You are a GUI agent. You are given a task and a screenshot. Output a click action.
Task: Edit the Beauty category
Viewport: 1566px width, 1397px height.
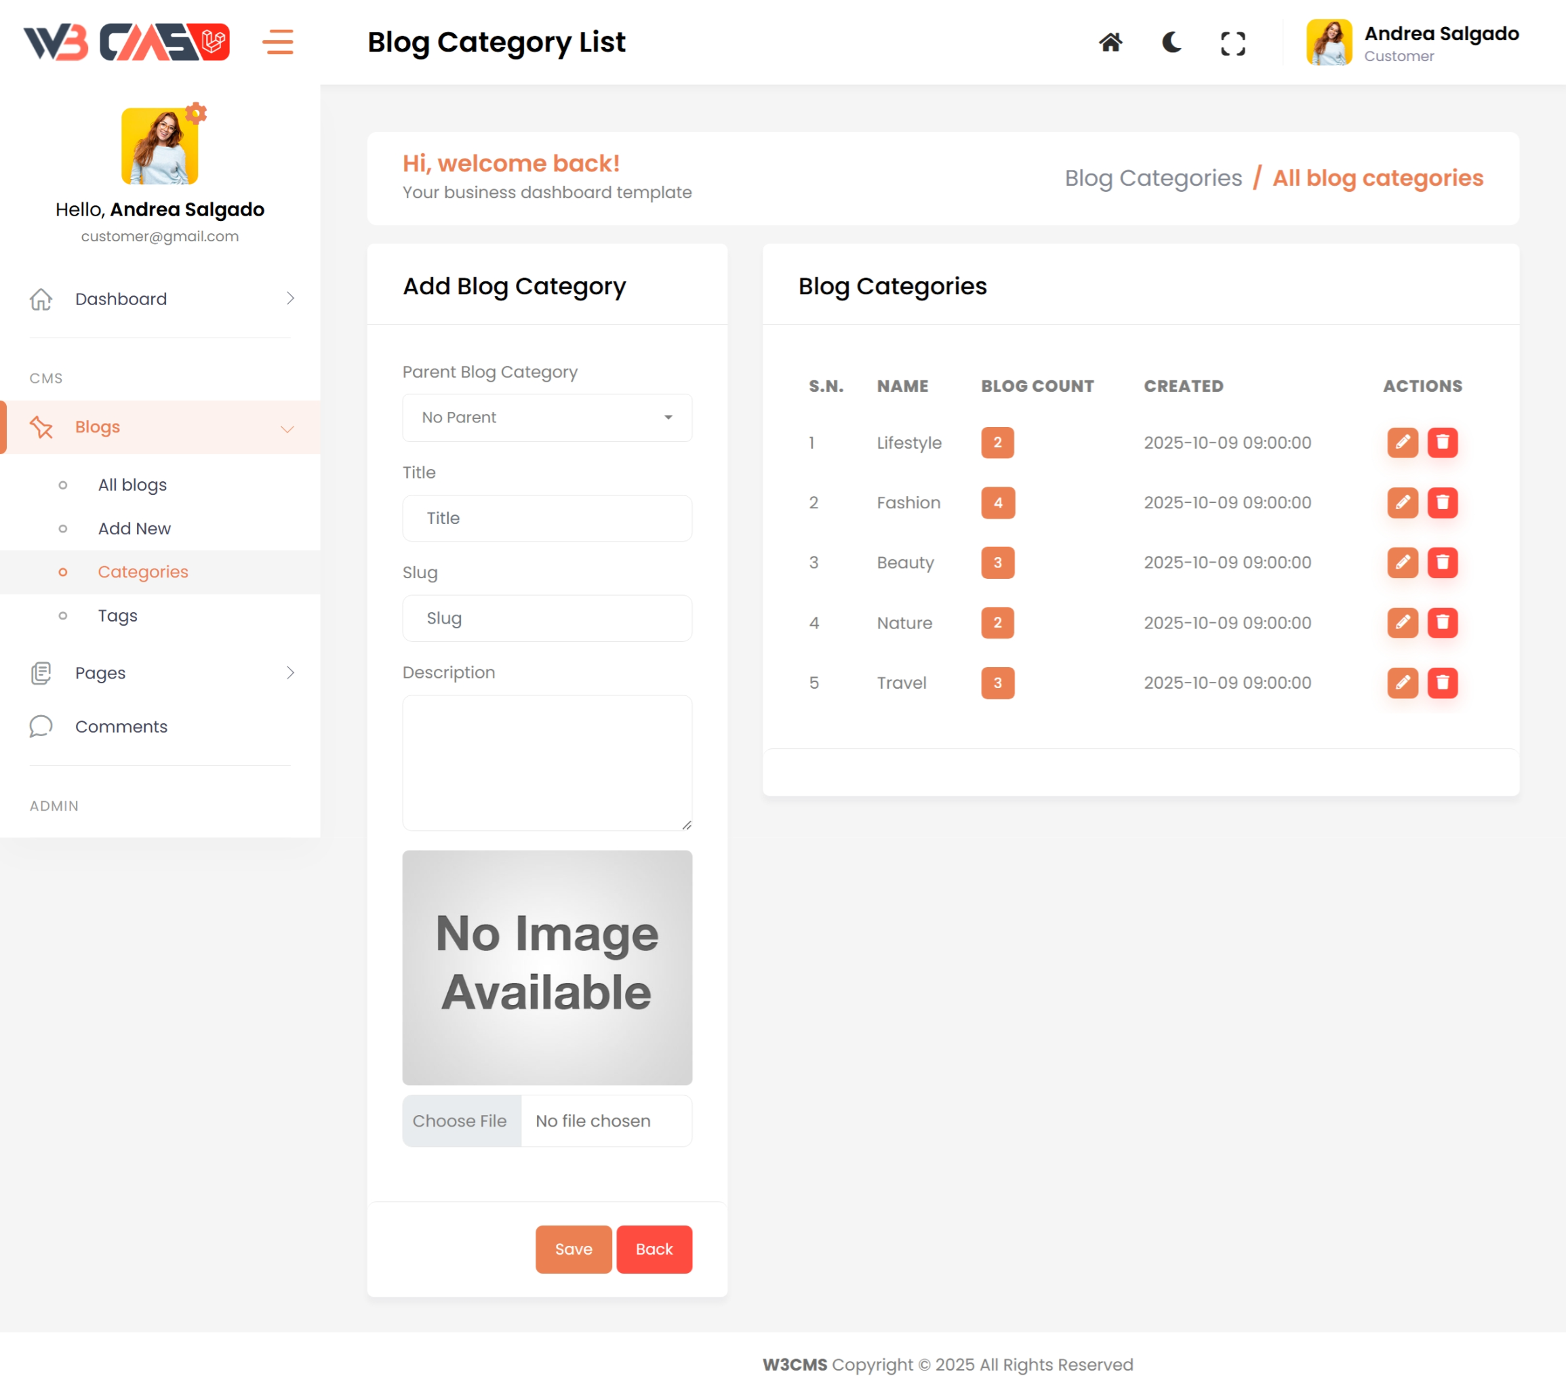tap(1402, 563)
